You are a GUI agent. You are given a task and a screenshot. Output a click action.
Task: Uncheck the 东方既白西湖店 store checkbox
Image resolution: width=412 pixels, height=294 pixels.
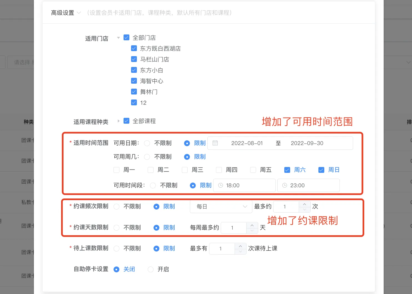[134, 48]
